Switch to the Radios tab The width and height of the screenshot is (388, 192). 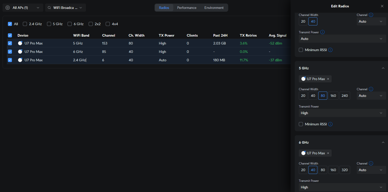pos(164,8)
